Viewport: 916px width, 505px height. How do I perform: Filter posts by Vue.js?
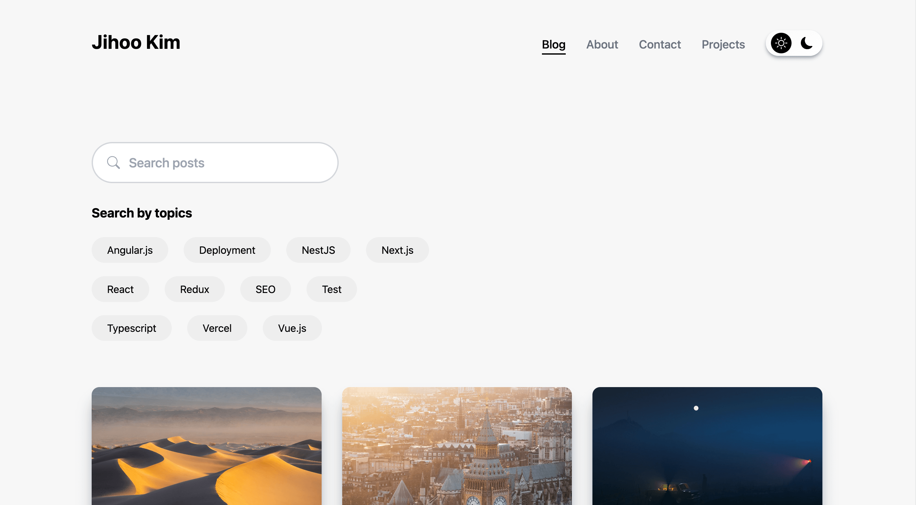[x=292, y=328]
